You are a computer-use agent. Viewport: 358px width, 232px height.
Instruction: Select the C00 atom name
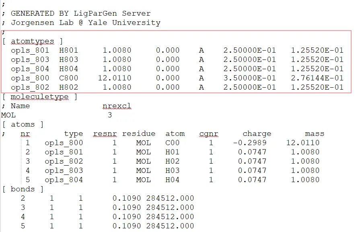(173, 143)
